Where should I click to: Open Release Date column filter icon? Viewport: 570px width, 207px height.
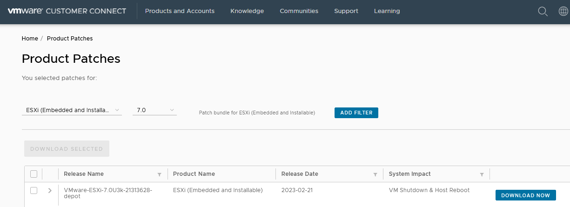point(375,174)
